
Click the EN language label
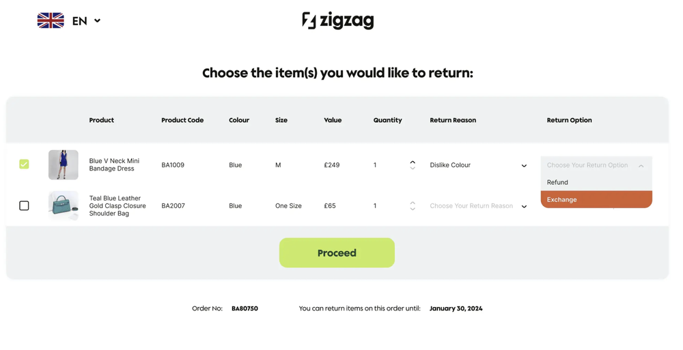click(80, 21)
